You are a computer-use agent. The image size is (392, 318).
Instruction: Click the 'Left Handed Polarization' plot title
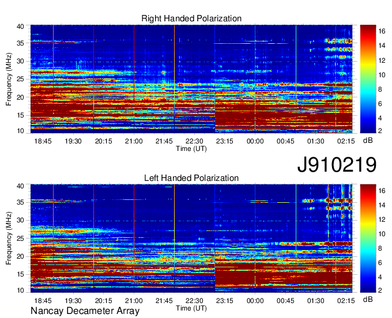(191, 178)
